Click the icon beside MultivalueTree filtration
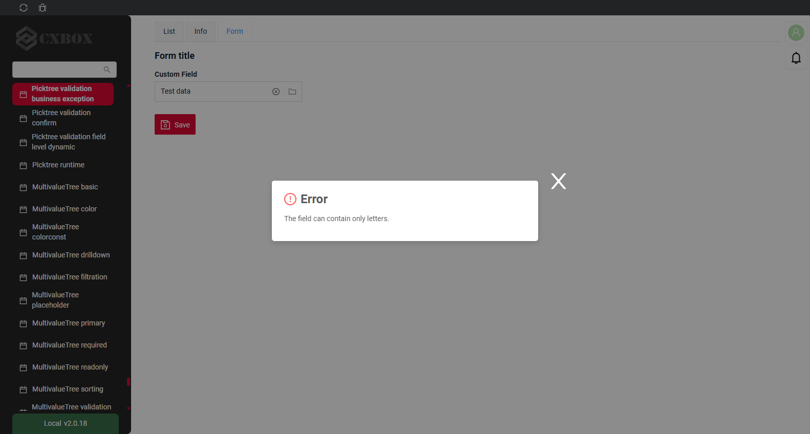810x434 pixels. [23, 277]
